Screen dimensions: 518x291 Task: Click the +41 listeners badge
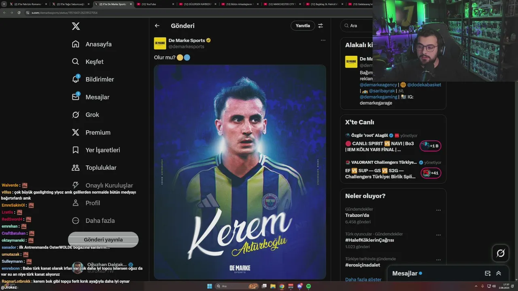tap(430, 173)
